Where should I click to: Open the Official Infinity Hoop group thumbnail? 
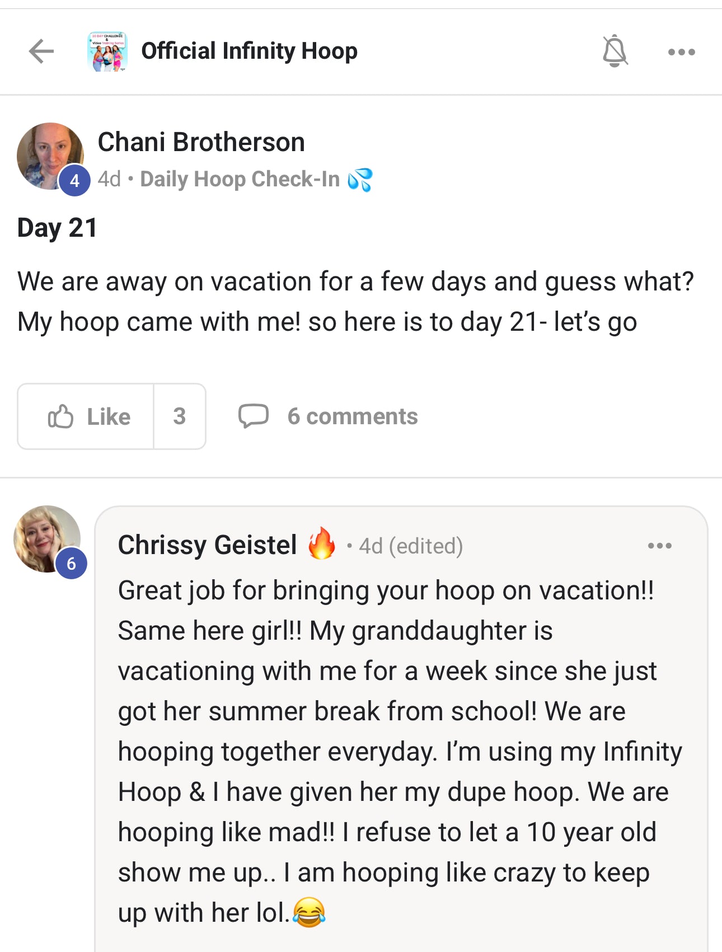[x=107, y=51]
